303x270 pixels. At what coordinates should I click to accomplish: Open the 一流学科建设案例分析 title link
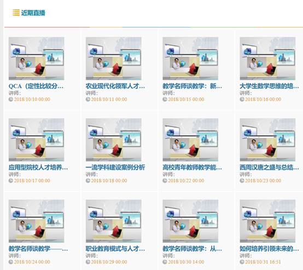click(x=115, y=168)
